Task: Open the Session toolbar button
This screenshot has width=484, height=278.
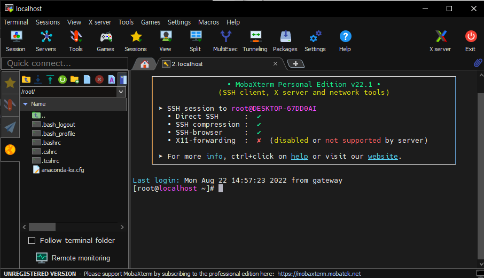Action: (15, 41)
